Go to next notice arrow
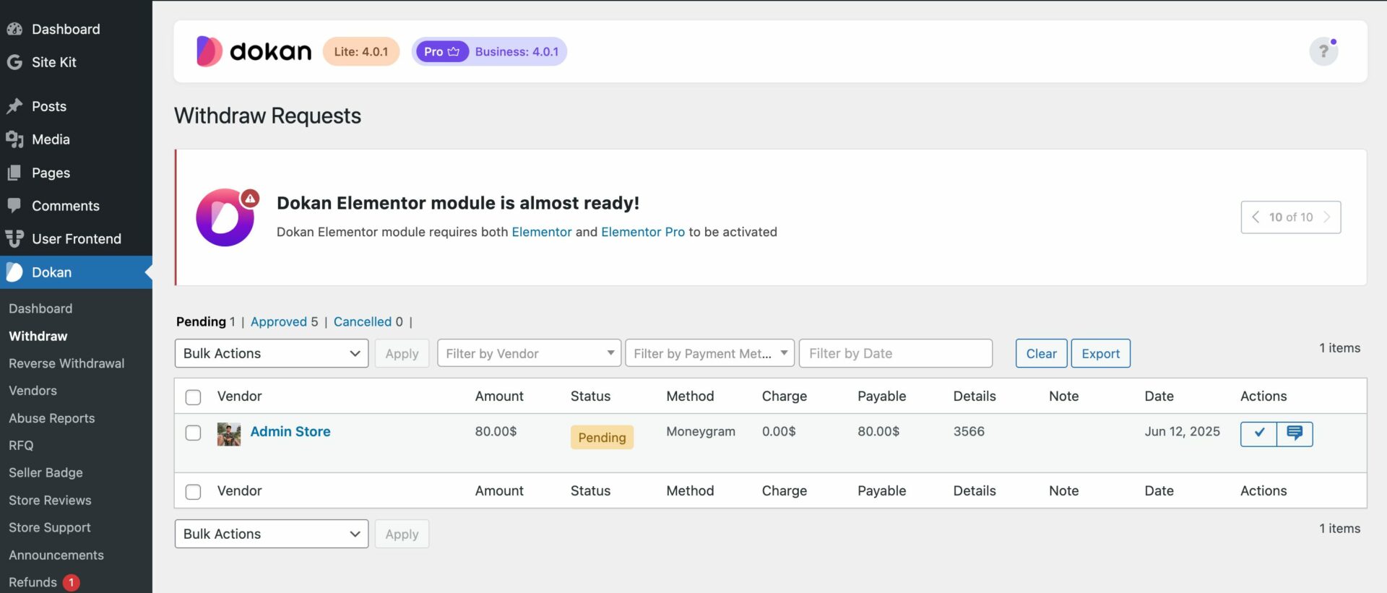 [x=1326, y=217]
